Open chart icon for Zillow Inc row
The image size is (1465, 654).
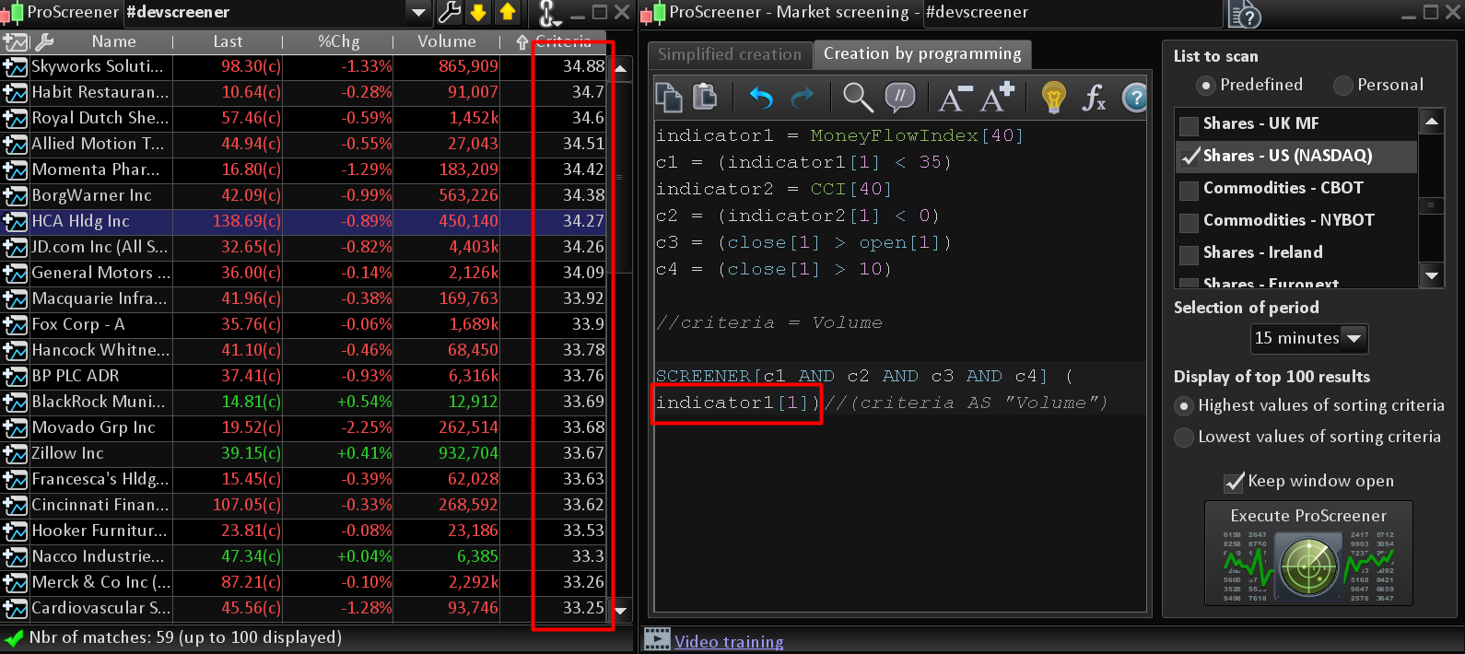pyautogui.click(x=15, y=453)
